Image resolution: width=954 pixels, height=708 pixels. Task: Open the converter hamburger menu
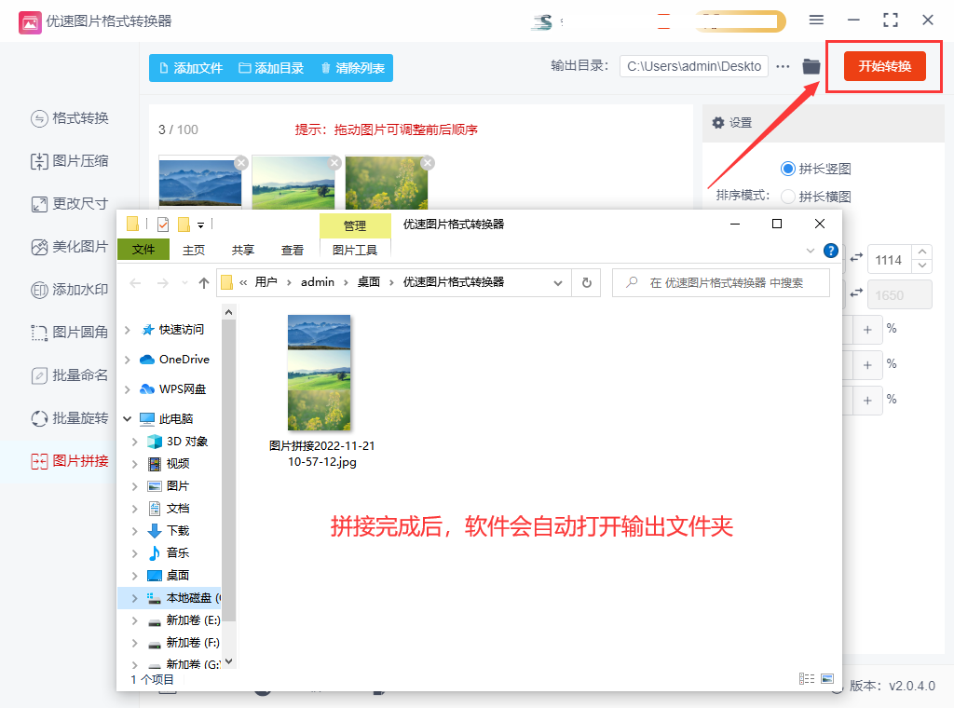(x=816, y=20)
